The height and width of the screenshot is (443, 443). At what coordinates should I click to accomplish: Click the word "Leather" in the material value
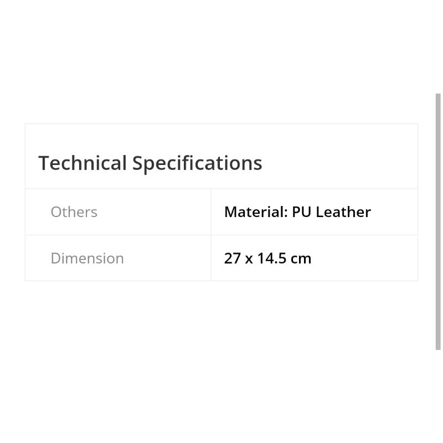[x=343, y=212]
